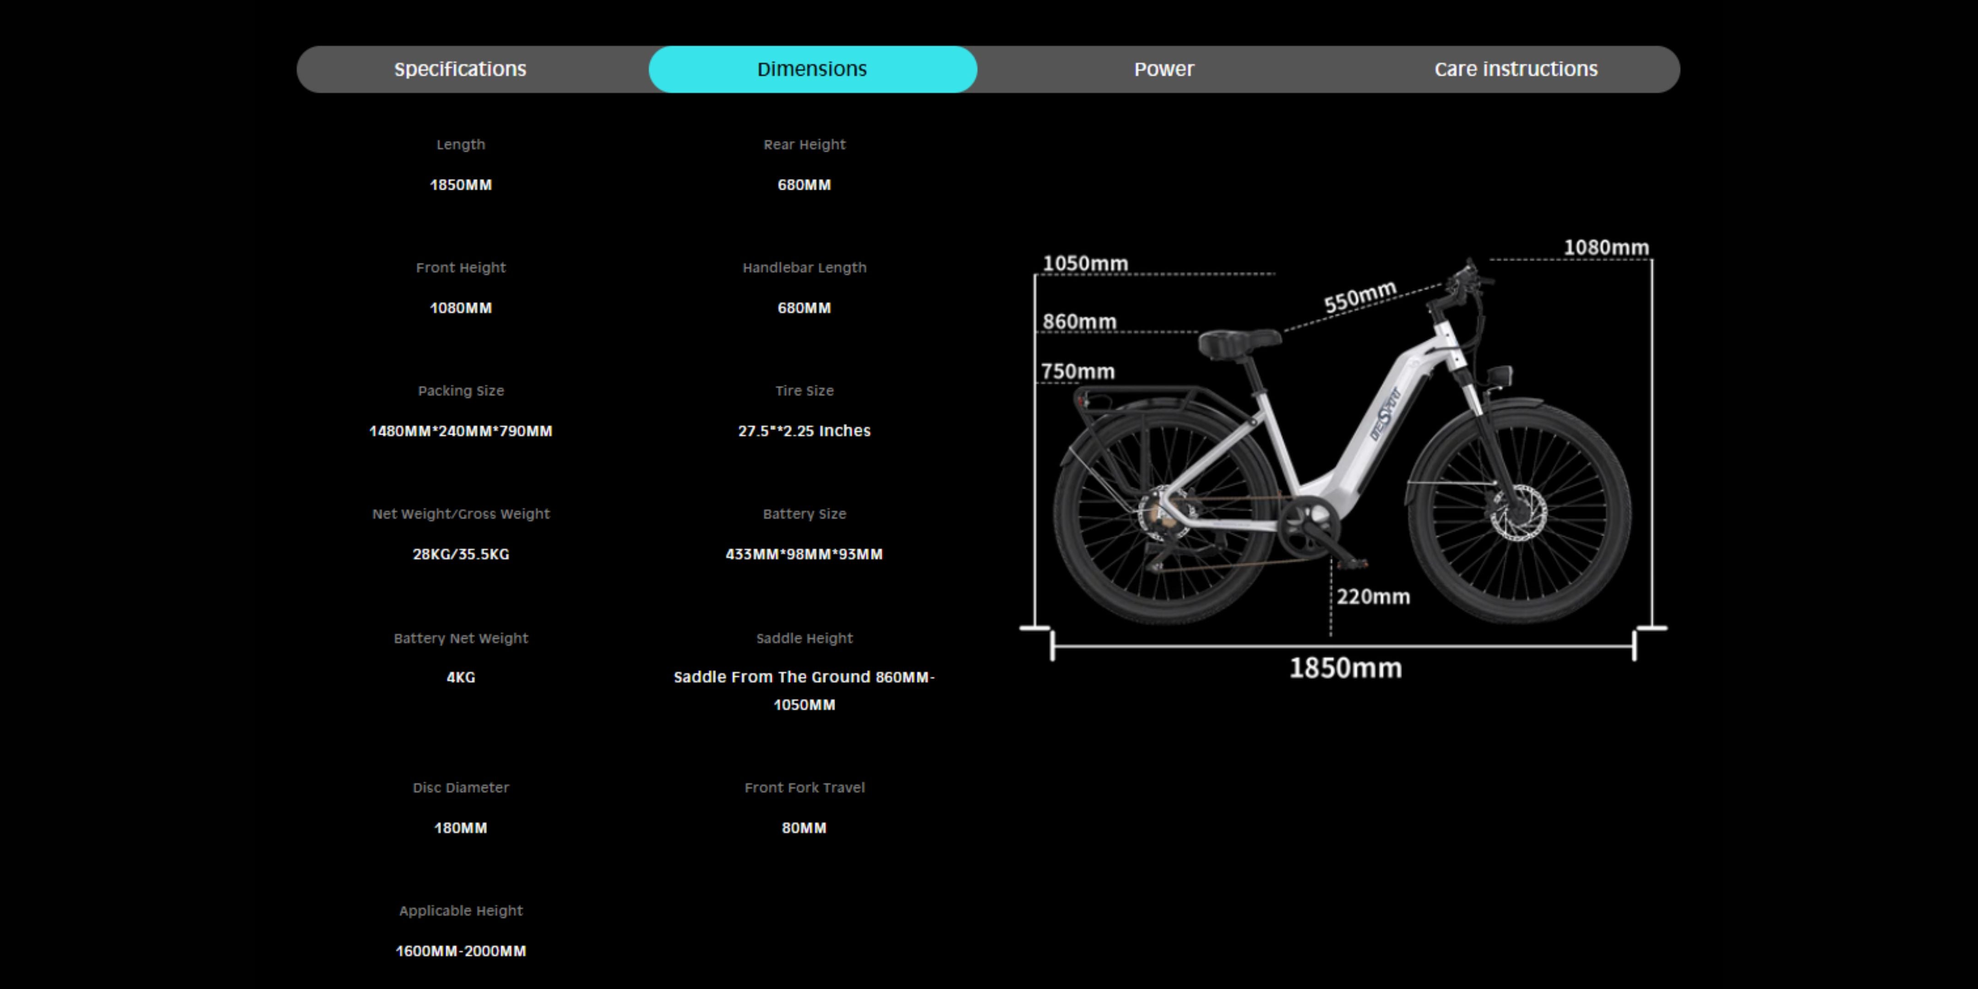This screenshot has height=989, width=1978.
Task: Open the Specifications tab
Action: (460, 69)
